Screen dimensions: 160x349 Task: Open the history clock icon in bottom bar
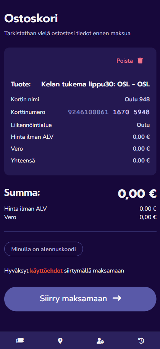tap(141, 341)
